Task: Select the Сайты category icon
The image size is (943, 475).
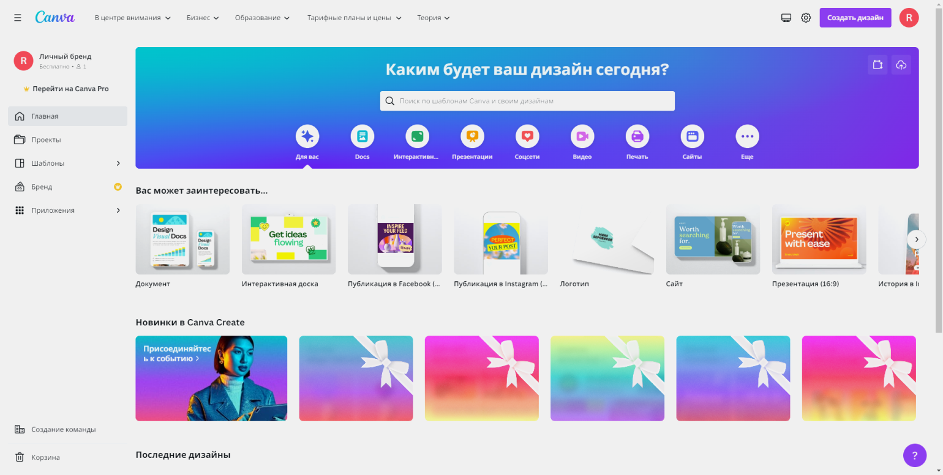Action: 693,136
